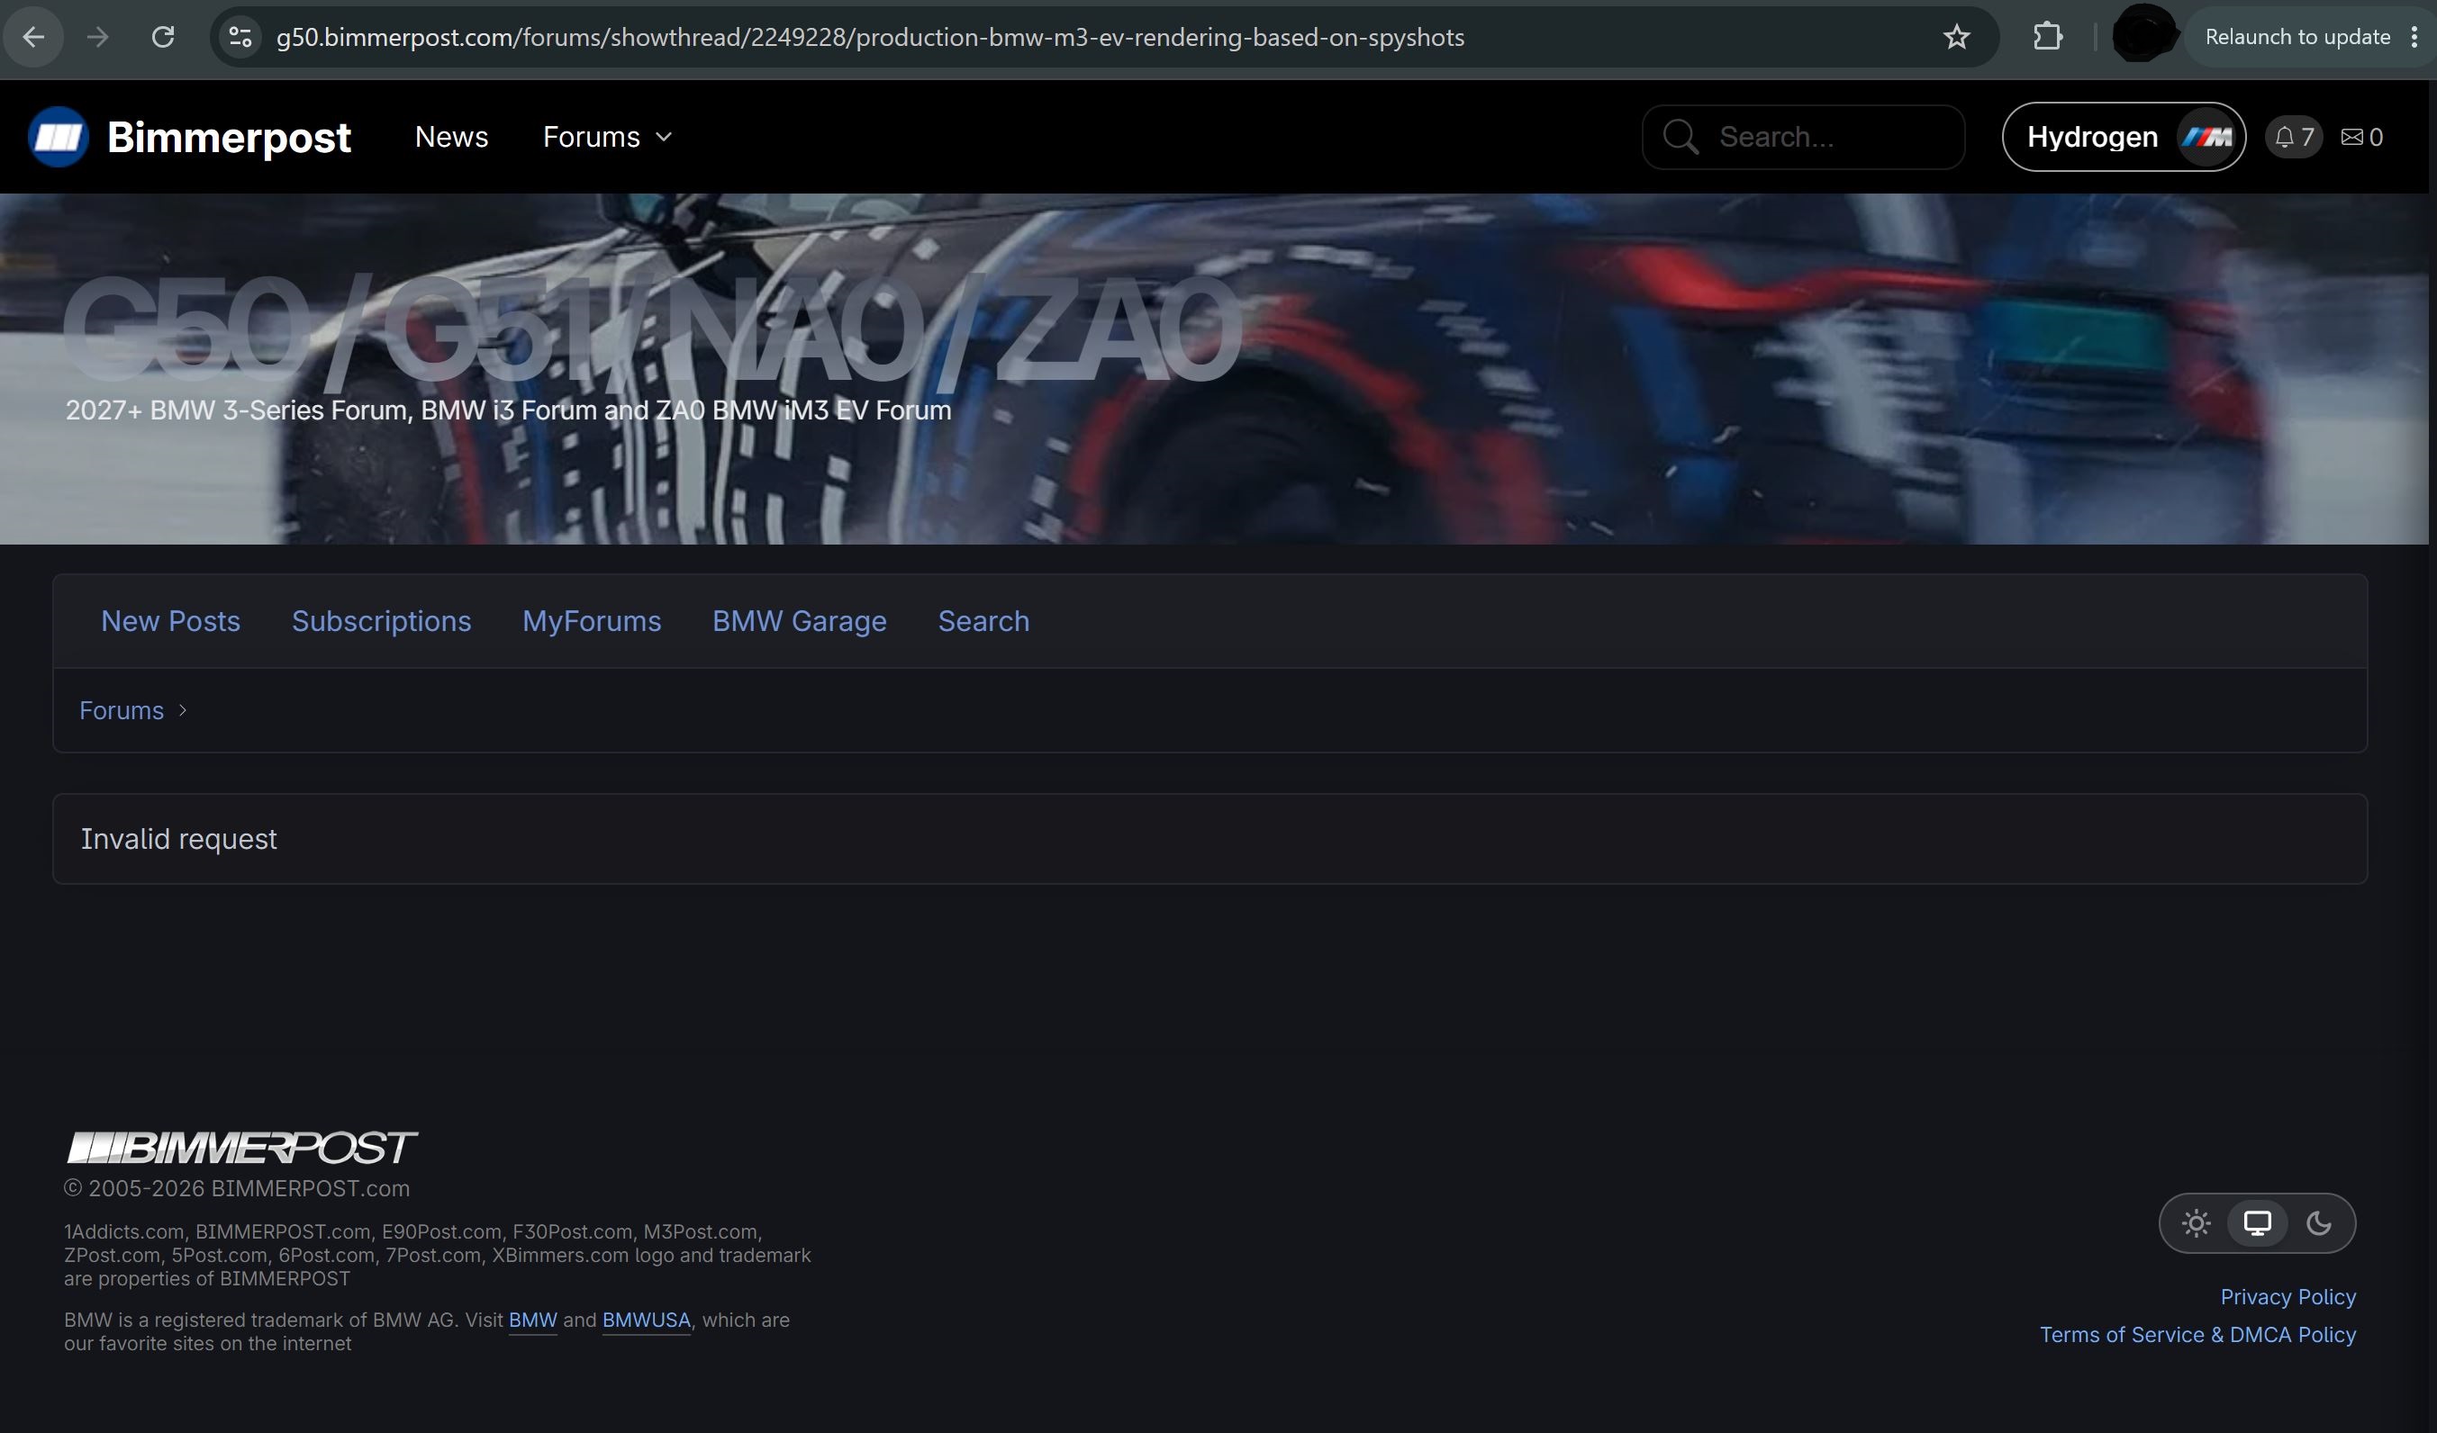Screen dimensions: 2437x1433
Task: Click the "Invalid request" message text
Action: click(179, 839)
